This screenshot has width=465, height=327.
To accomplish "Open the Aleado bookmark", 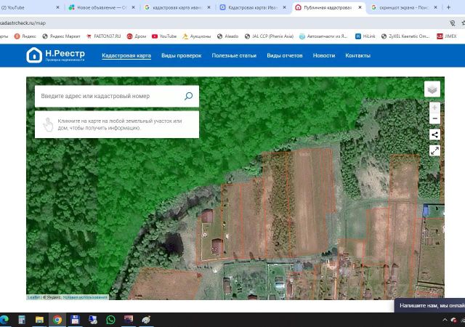I will [x=227, y=36].
